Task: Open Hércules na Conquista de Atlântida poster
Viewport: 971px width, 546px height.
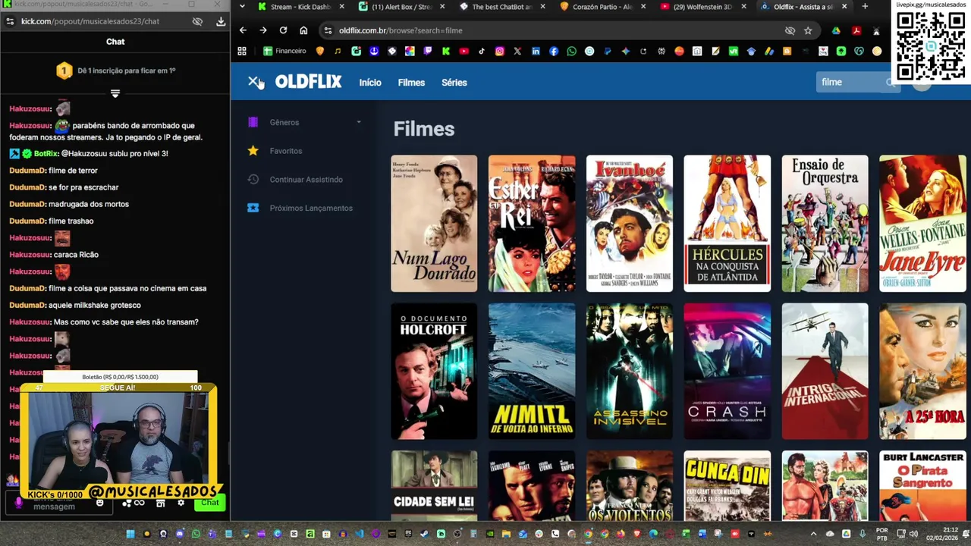Action: coord(727,224)
